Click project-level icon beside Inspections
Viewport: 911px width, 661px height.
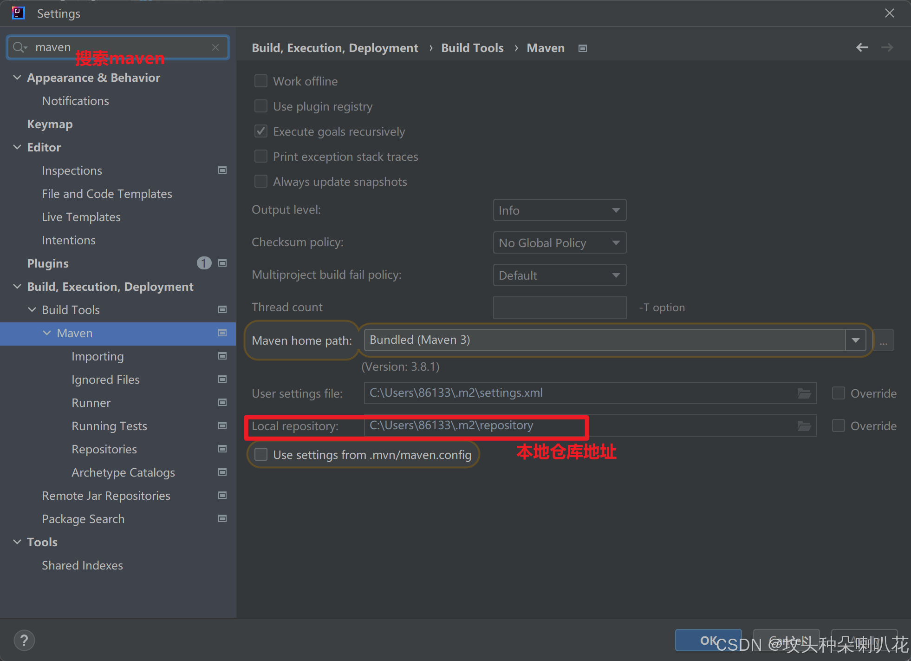(222, 170)
